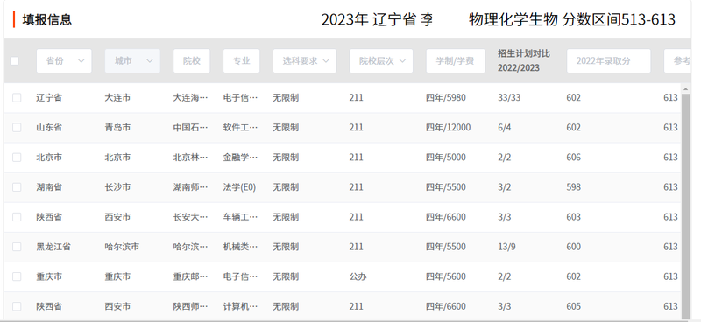Open the 重庆邮… school cell
701x322 pixels.
click(x=190, y=276)
